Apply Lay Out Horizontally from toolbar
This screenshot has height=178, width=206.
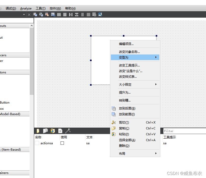[x=59, y=15]
